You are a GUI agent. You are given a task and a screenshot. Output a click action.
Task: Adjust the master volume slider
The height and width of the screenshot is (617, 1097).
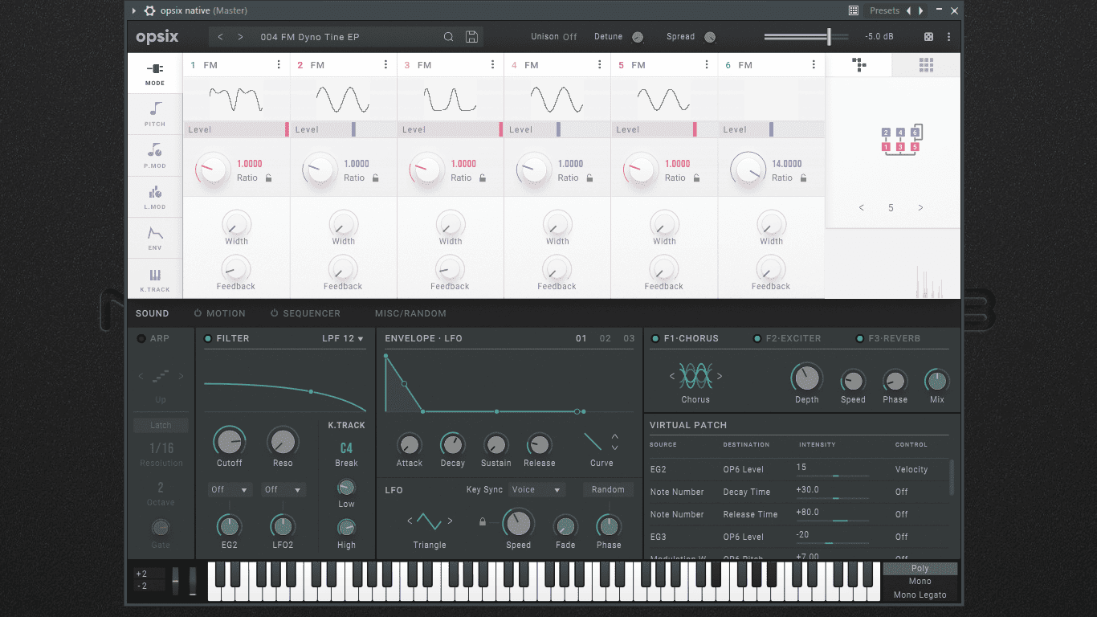click(x=806, y=36)
